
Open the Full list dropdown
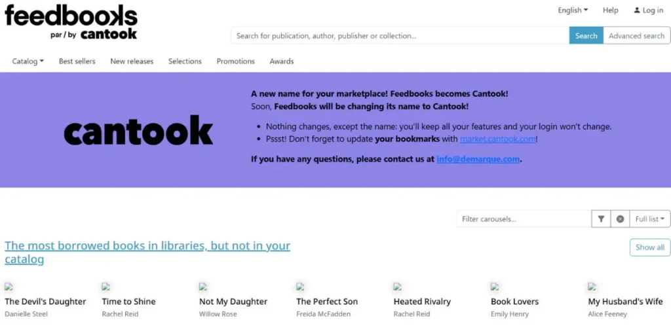coord(649,219)
